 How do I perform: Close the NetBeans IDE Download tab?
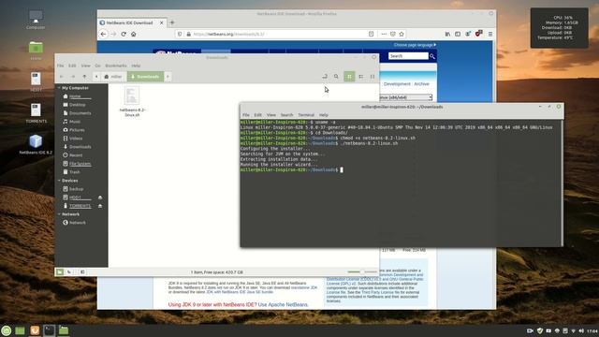161,22
